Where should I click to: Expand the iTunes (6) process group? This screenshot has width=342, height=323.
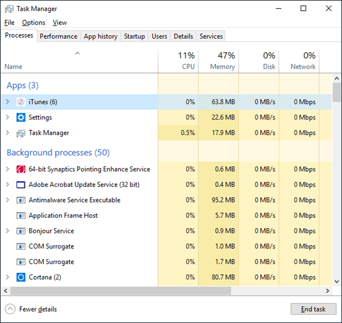pyautogui.click(x=8, y=102)
